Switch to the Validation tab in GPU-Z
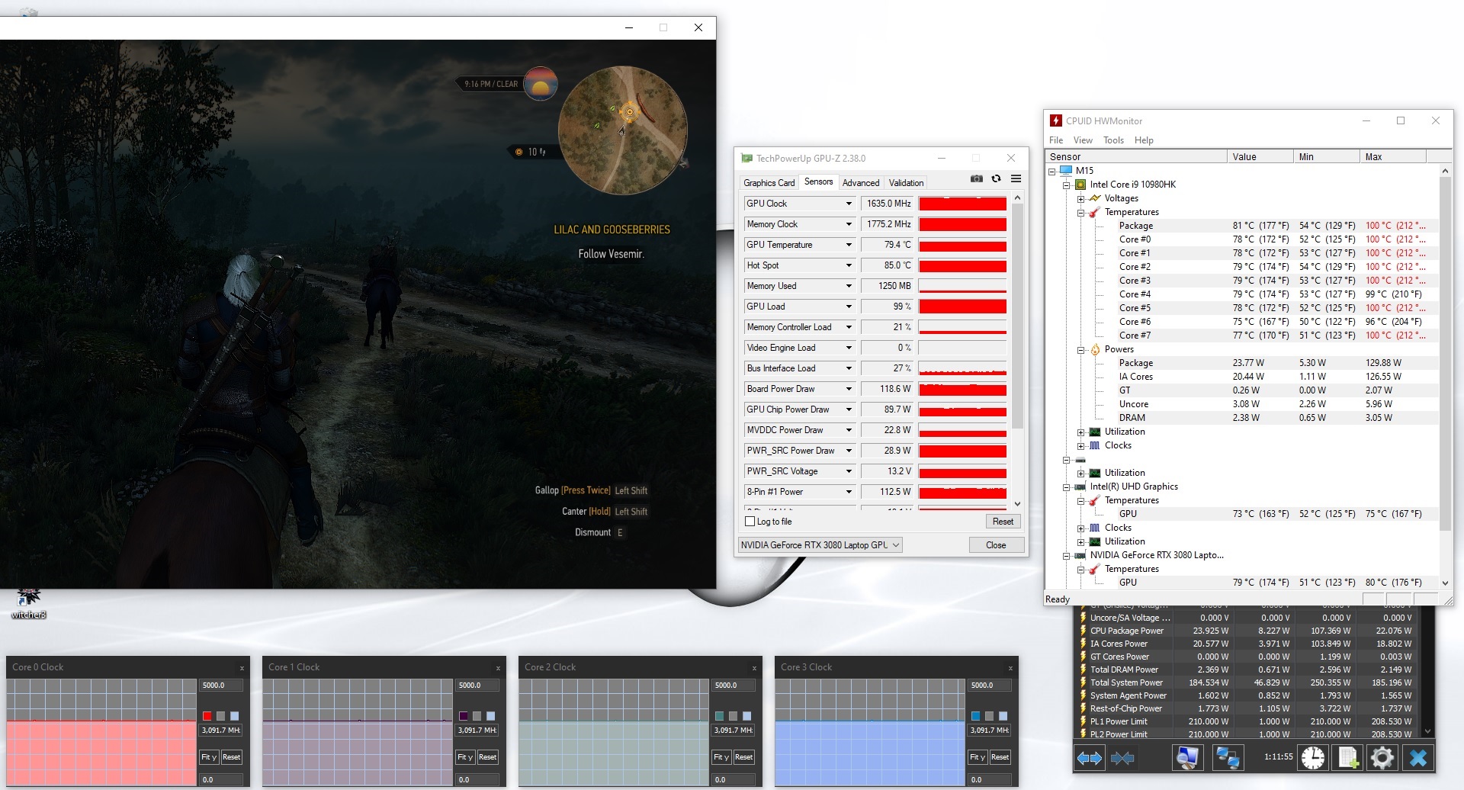This screenshot has width=1464, height=790. click(906, 183)
